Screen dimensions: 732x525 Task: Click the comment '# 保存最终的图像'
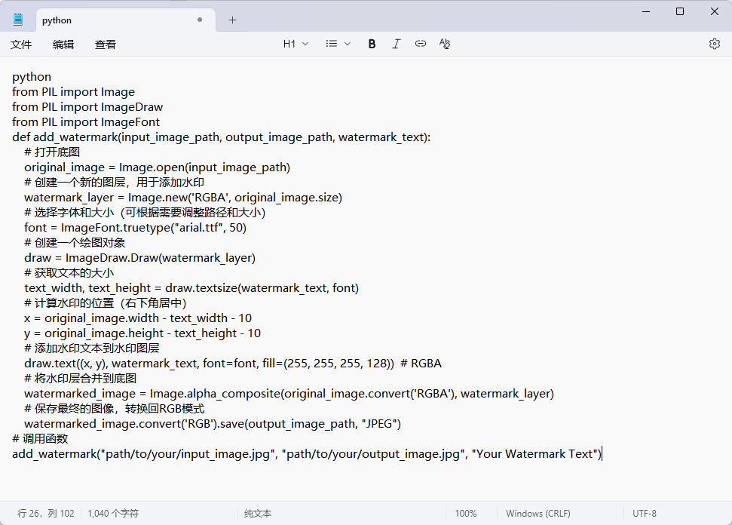(115, 409)
